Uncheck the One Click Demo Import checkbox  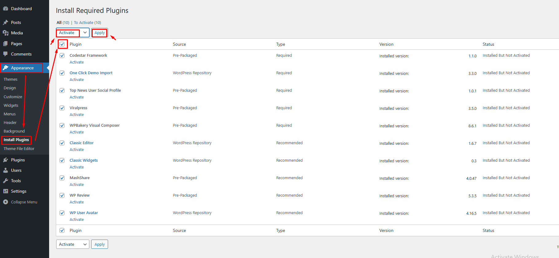62,73
